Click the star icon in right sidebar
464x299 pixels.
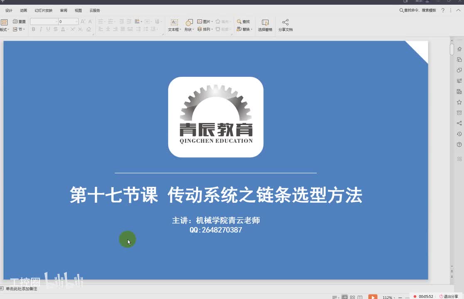(x=459, y=102)
